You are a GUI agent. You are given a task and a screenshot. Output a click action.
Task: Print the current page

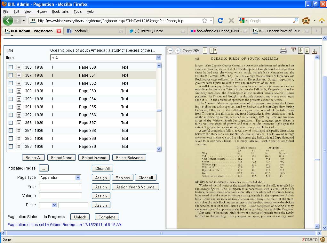coord(283,51)
